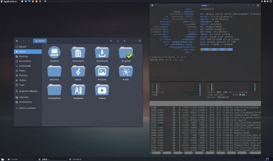Click the search icon in file manager
273x161 pixels.
111,41
